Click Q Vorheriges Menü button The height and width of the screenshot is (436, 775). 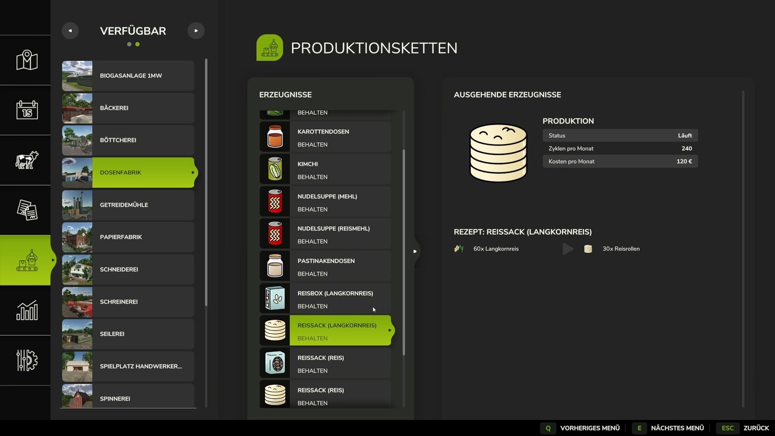click(580, 428)
